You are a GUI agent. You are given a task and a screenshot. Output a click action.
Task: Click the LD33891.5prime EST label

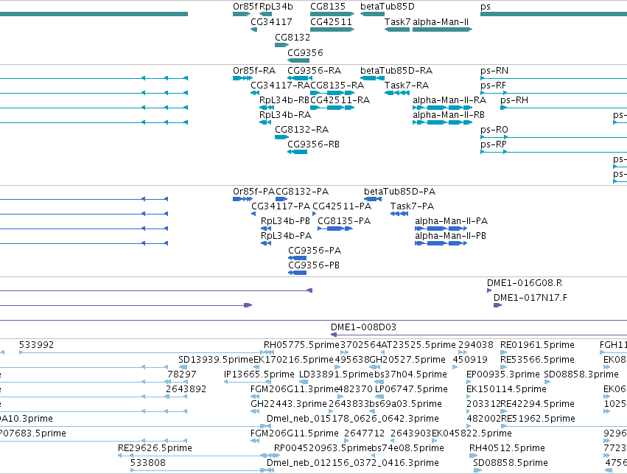point(336,374)
